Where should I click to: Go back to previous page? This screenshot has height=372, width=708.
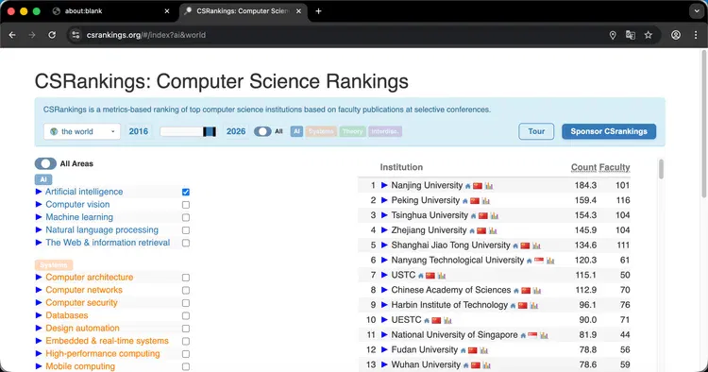(x=12, y=35)
